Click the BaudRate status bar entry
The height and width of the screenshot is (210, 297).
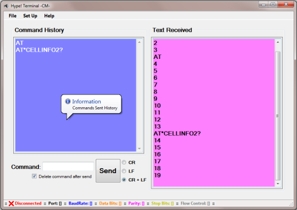point(80,203)
